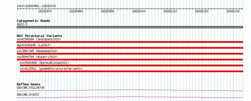Click transcript label DEK|NM_003472
This screenshot has width=251, height=101.
[x=28, y=95]
